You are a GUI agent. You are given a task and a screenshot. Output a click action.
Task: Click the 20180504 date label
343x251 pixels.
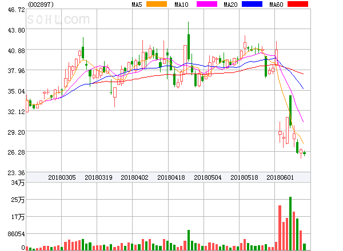click(x=208, y=177)
